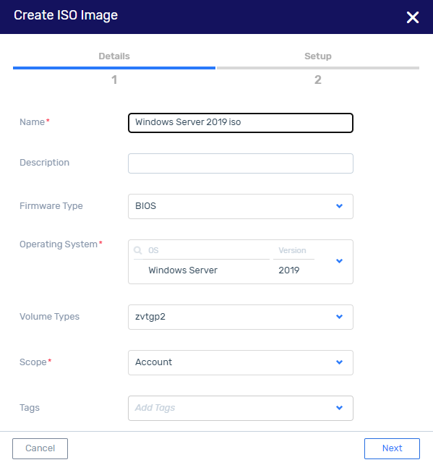This screenshot has height=465, width=433.
Task: Open the Scope dropdown showing Account
Action: pyautogui.click(x=241, y=363)
